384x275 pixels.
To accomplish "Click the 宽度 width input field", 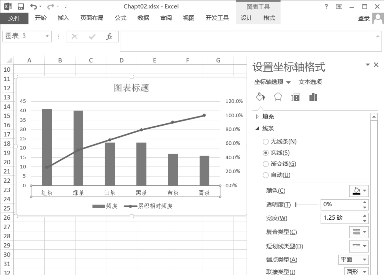I will (341, 218).
